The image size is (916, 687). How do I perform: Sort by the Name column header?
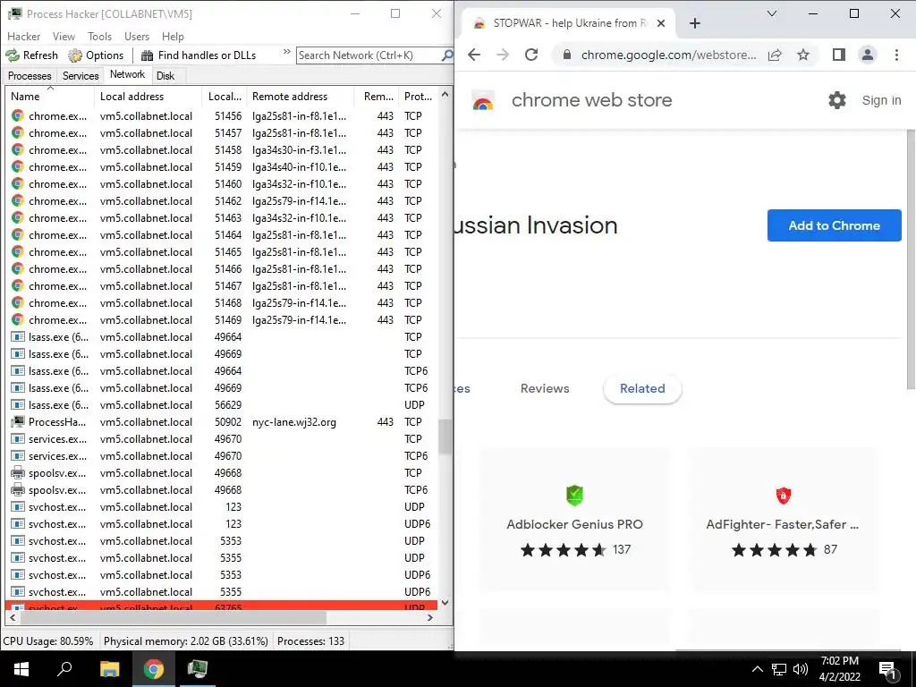(x=49, y=97)
